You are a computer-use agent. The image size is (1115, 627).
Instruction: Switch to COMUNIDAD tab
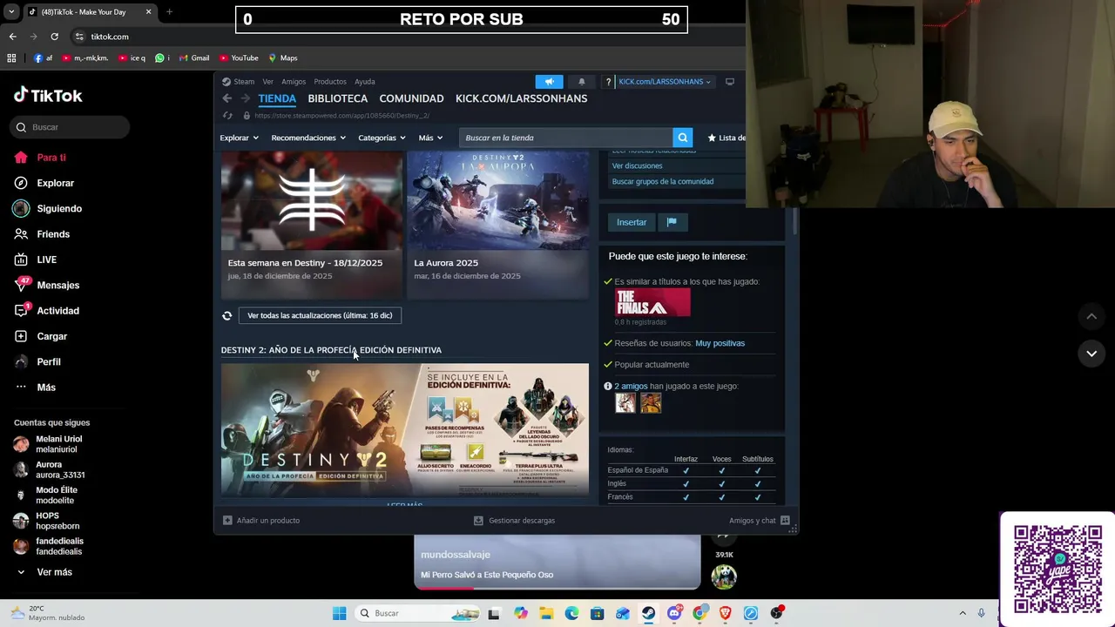tap(411, 98)
